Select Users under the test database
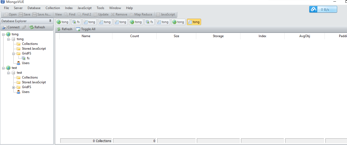The image size is (347, 145). click(23, 92)
